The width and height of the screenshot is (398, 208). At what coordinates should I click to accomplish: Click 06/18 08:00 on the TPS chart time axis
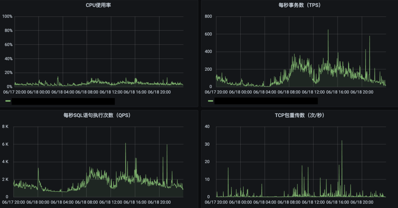pyautogui.click(x=289, y=92)
